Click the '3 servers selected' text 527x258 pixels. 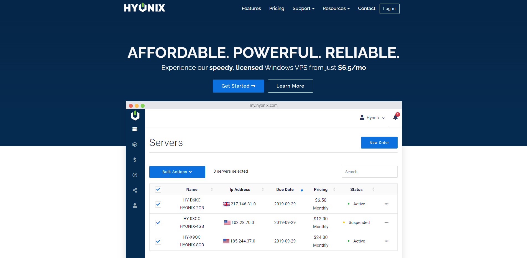231,171
